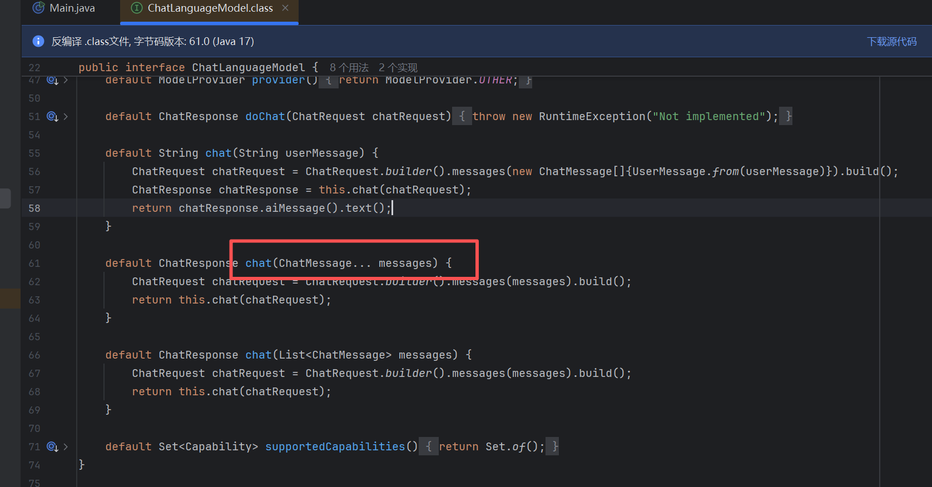The width and height of the screenshot is (932, 487).
Task: Click ModelProvider.OTHER constant on line 47
Action: [x=449, y=80]
